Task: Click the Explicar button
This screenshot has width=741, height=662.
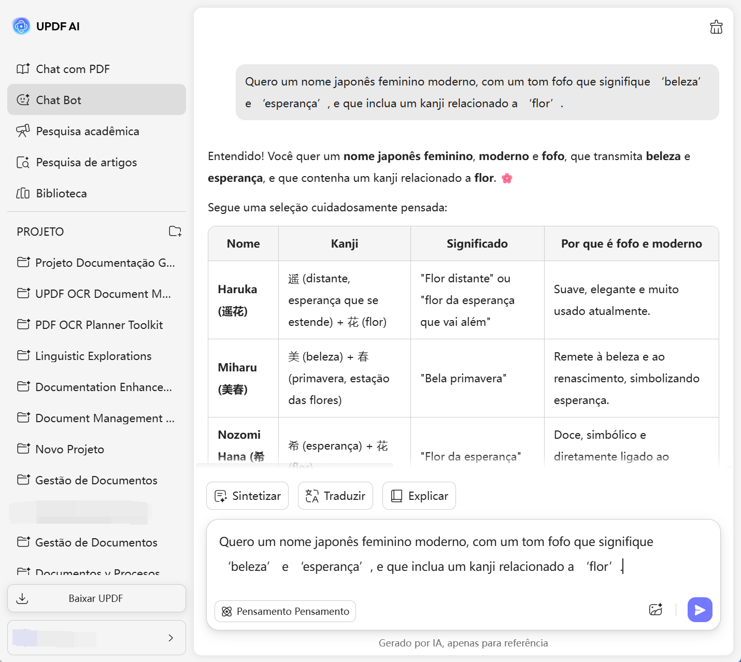Action: click(x=419, y=496)
